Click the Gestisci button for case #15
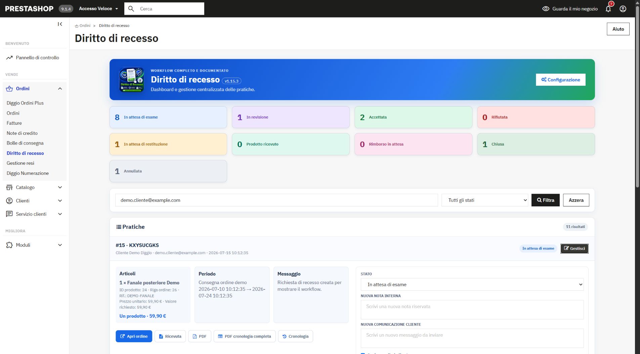640x354 pixels. 574,248
